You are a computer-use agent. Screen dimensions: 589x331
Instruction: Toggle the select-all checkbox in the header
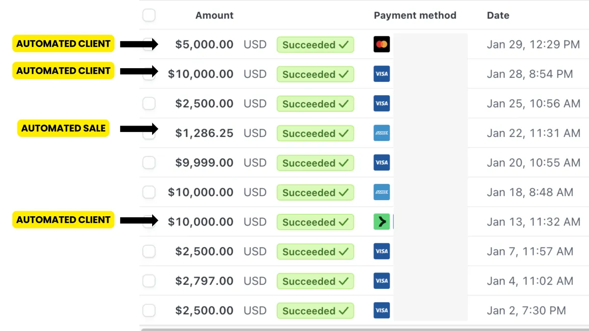[149, 15]
